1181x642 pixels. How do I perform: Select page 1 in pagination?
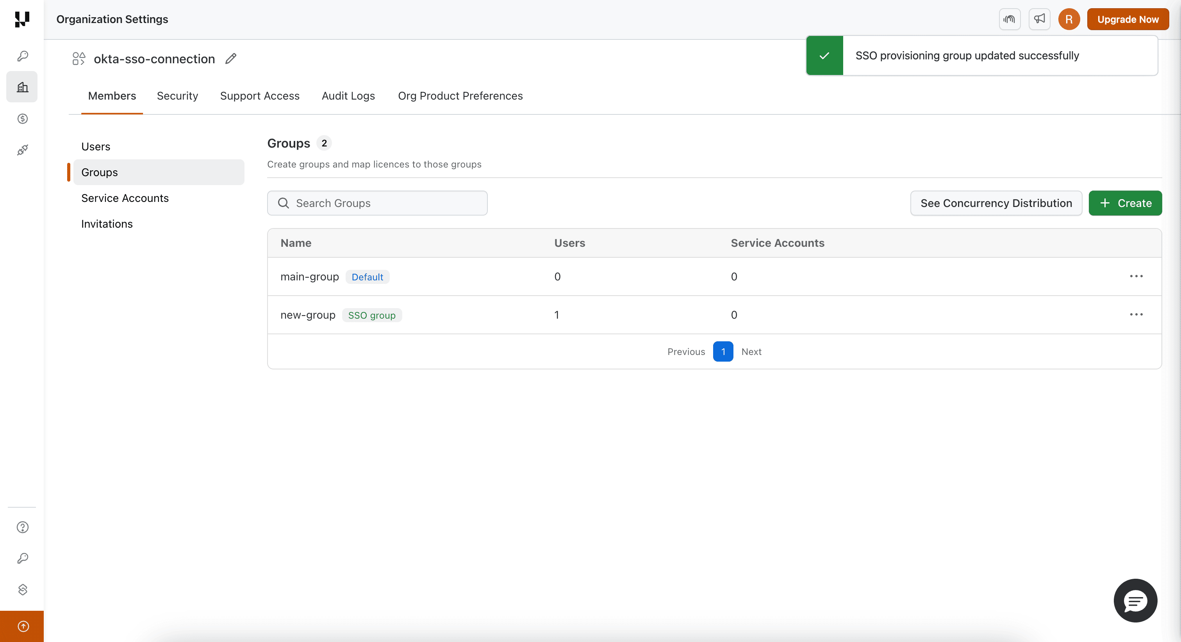723,352
